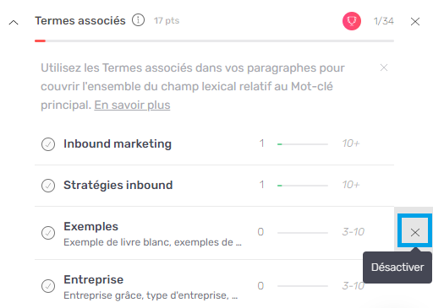Image resolution: width=433 pixels, height=308 pixels.
Task: Expand the Entreprise term variants
Action: click(x=151, y=295)
